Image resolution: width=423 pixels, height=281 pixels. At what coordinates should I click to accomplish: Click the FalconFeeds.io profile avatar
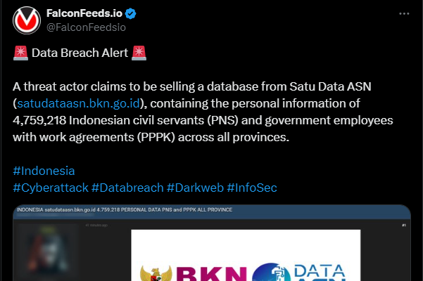26,20
